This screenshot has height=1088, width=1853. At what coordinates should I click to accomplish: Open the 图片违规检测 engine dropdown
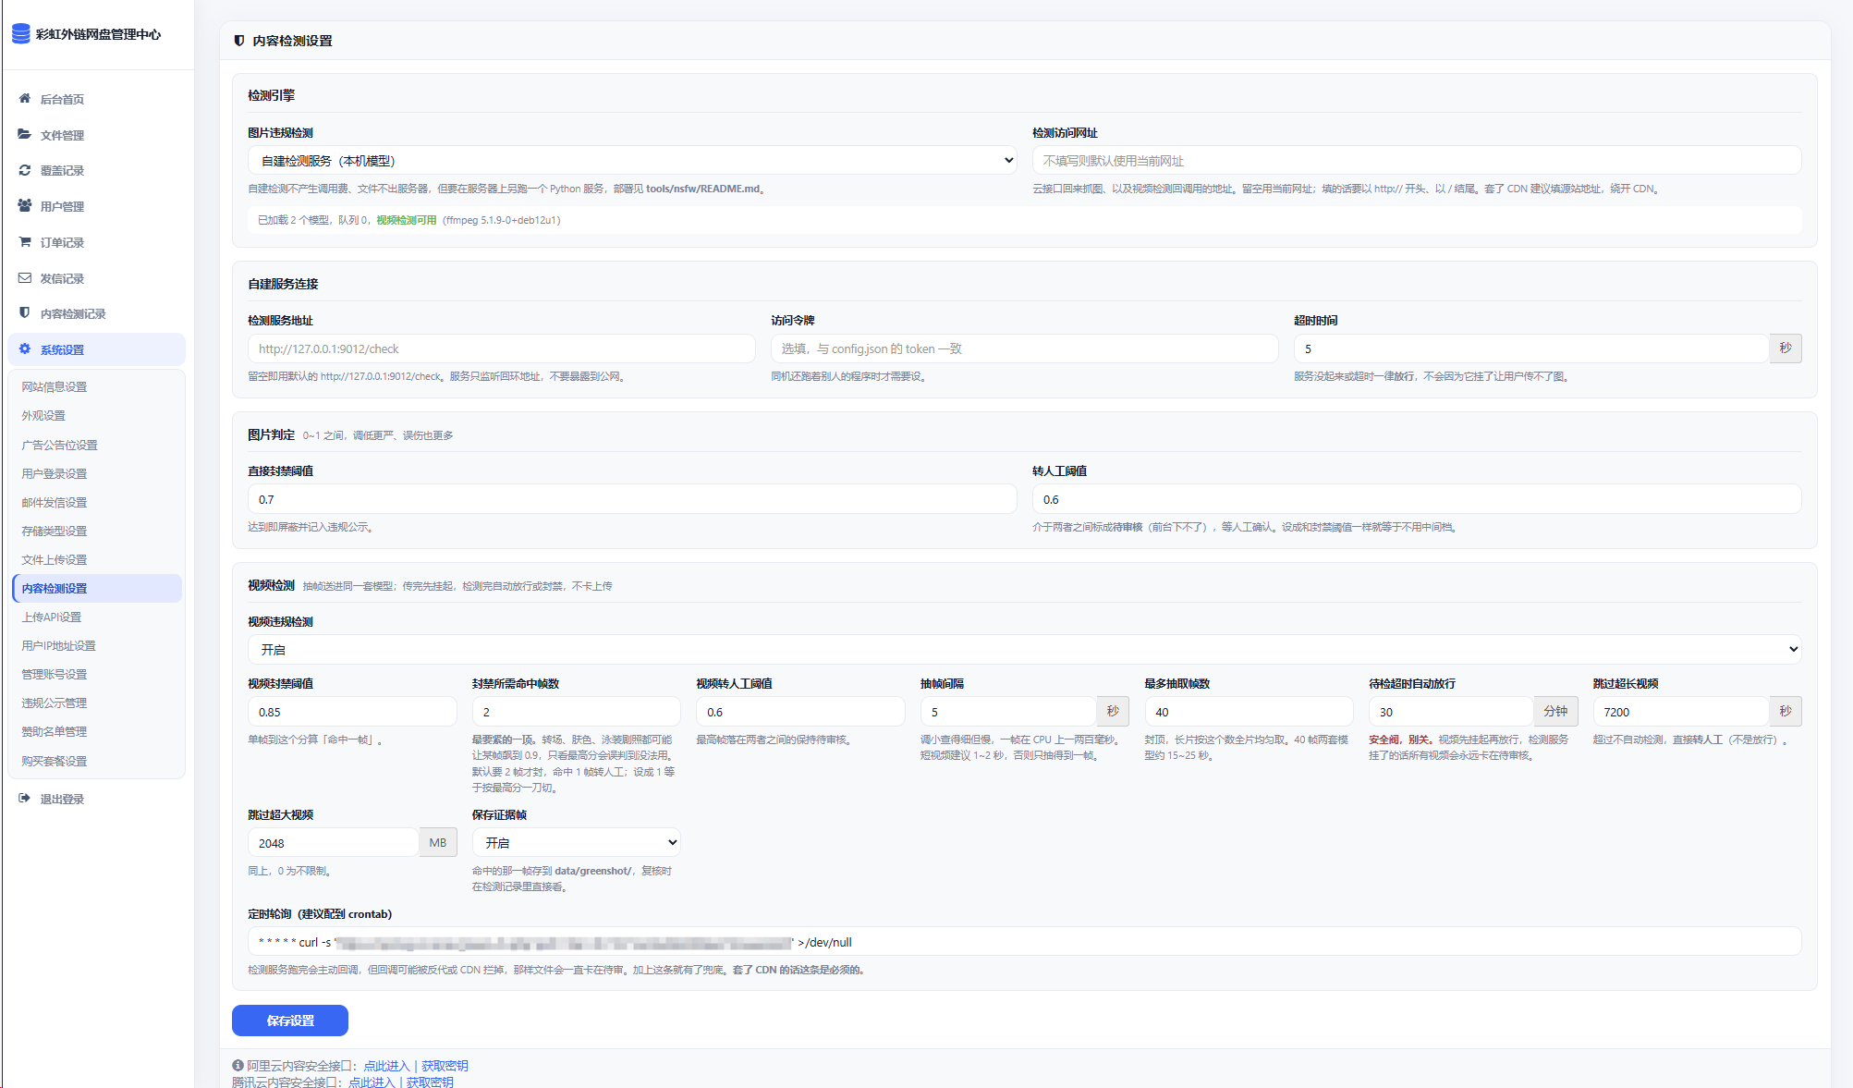[632, 160]
